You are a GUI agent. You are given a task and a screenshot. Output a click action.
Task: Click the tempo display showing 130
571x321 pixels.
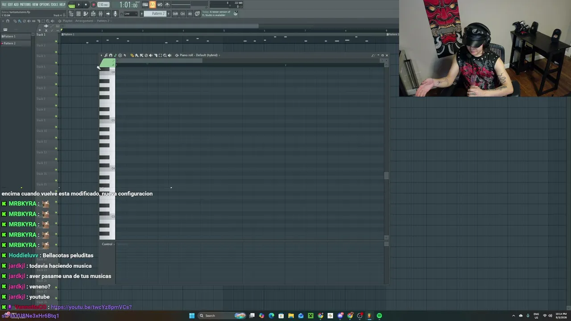click(x=103, y=5)
